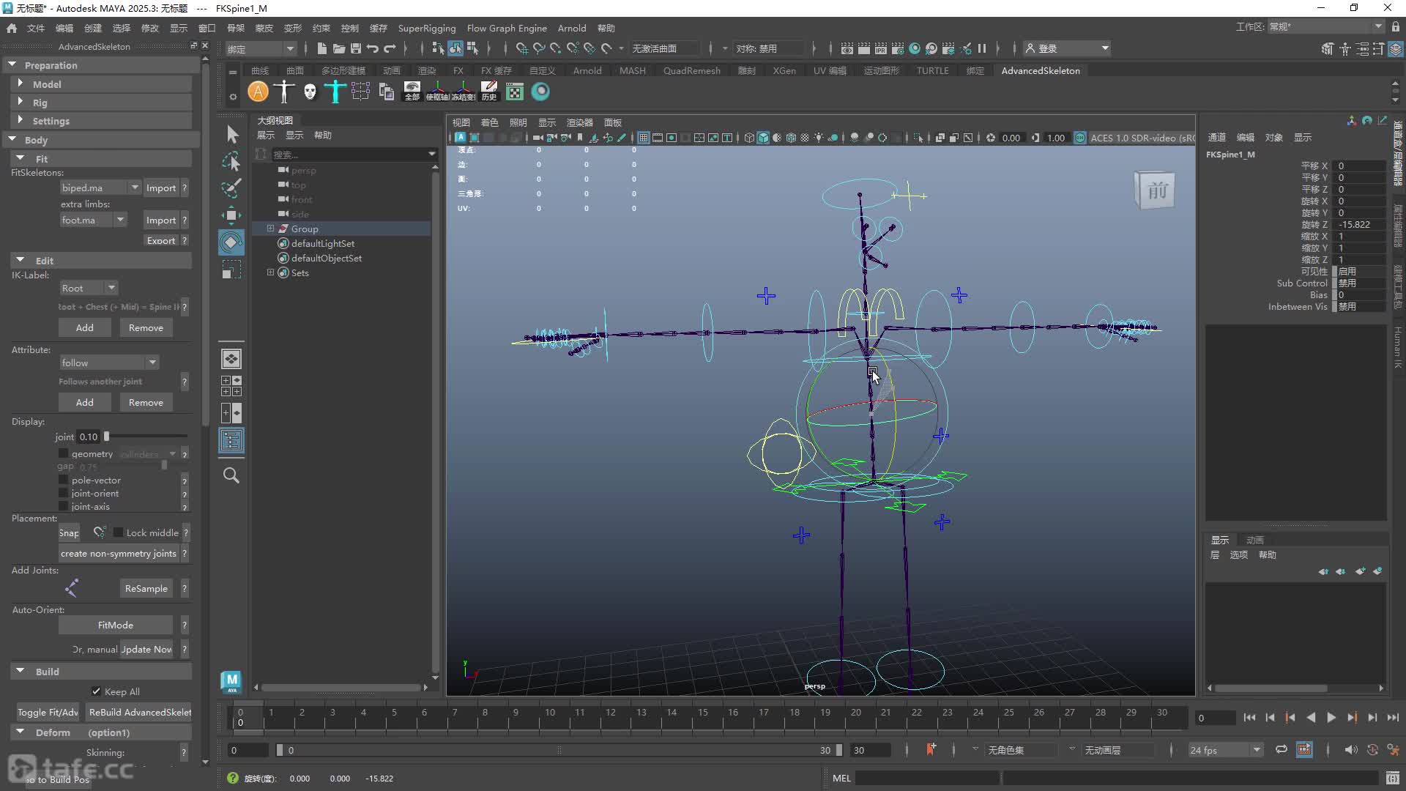Click the FitMode button

pos(116,625)
